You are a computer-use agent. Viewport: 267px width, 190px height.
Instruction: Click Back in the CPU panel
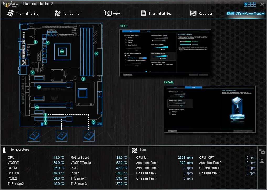(128, 75)
